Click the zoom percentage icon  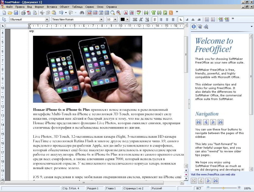pyautogui.click(x=118, y=13)
